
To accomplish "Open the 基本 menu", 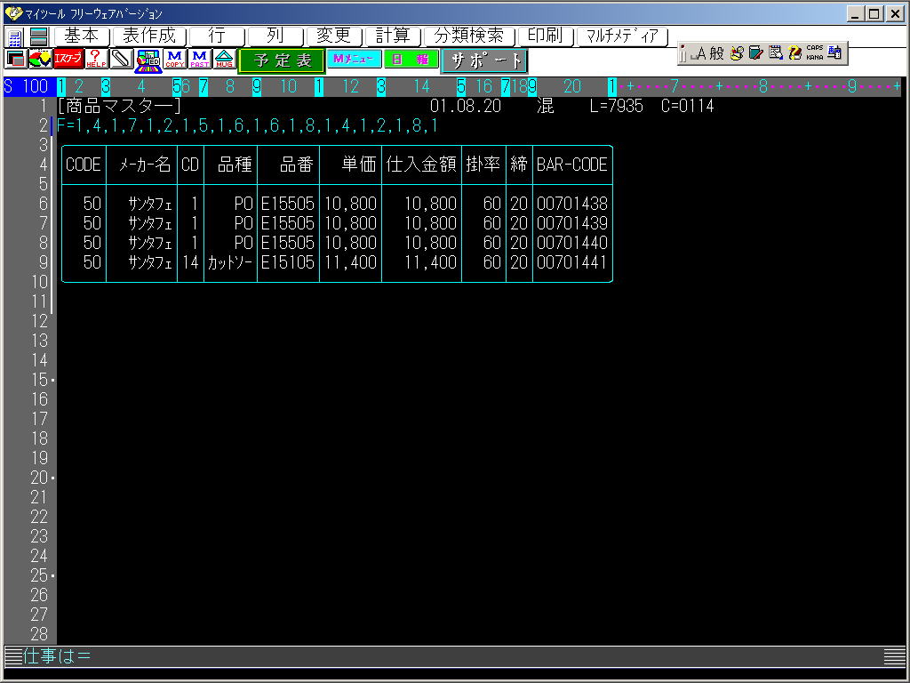I will pos(81,36).
